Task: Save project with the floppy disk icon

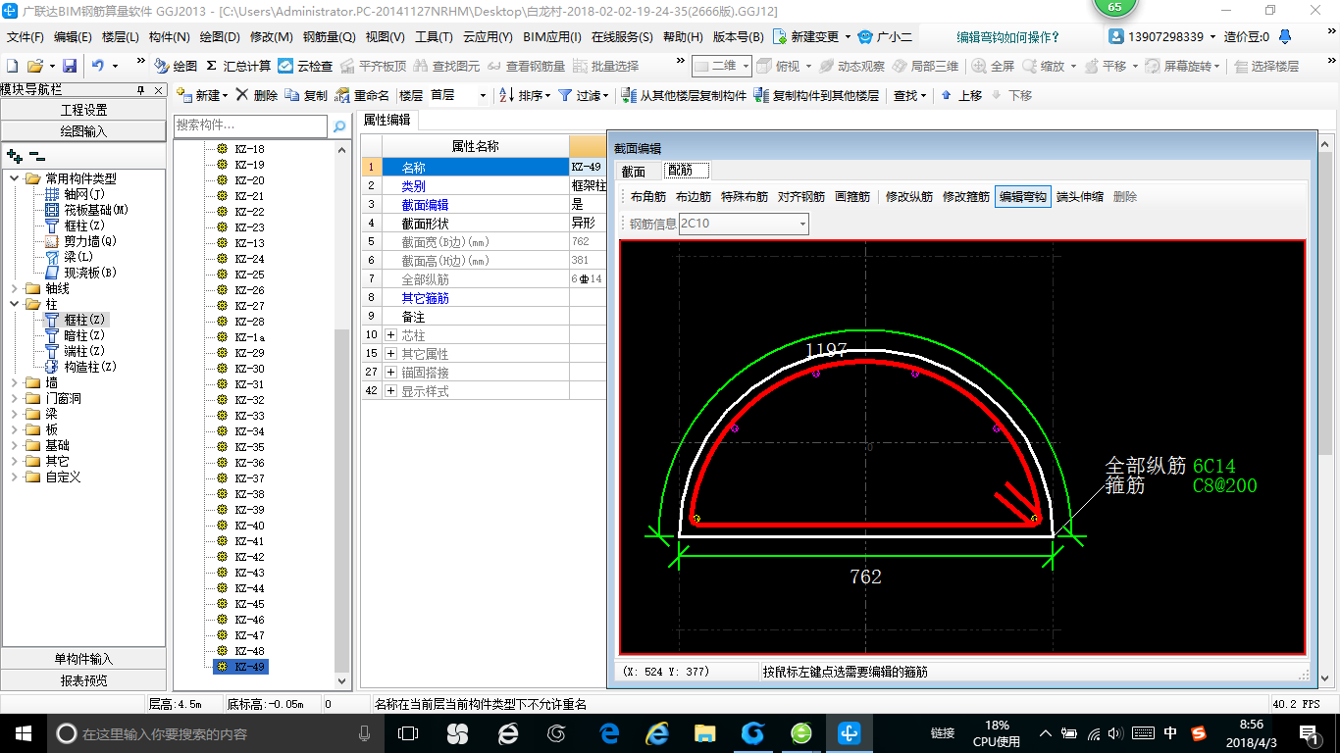Action: click(x=70, y=66)
